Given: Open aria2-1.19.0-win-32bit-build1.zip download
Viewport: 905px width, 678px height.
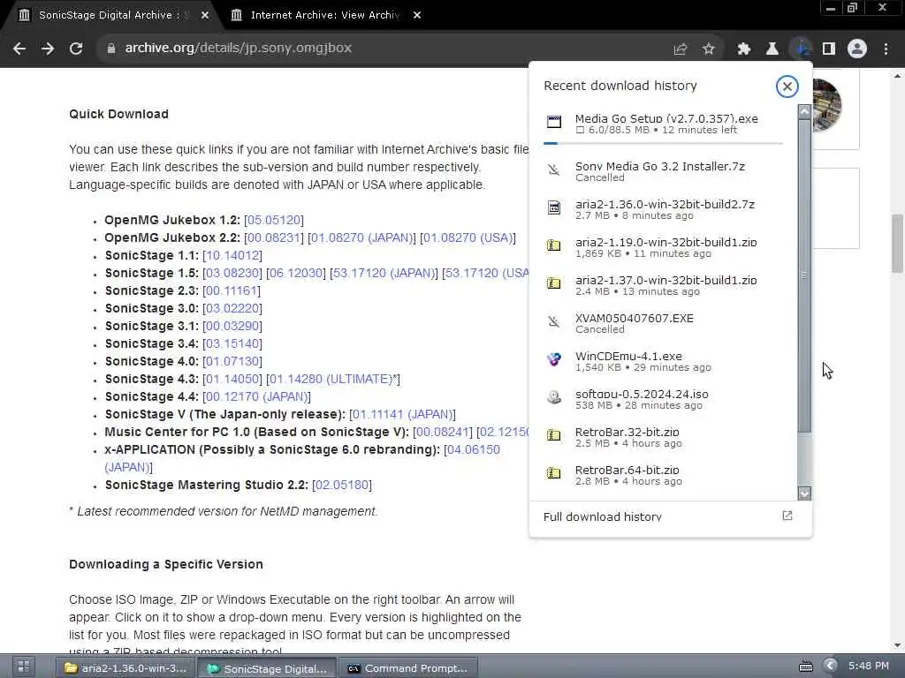Looking at the screenshot, I should click(x=663, y=247).
